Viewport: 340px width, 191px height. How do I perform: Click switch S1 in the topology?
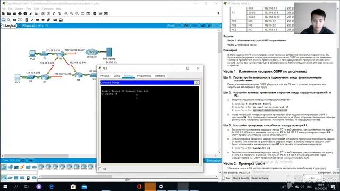click(31, 77)
